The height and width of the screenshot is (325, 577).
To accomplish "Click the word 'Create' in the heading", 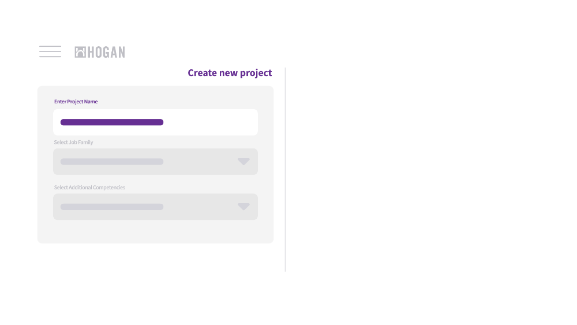I will [x=203, y=73].
